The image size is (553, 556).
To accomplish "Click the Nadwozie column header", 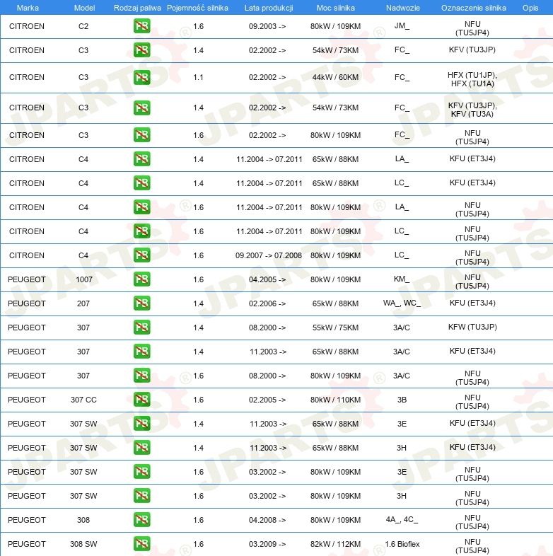I will click(402, 8).
